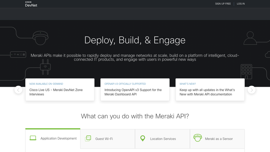Click the Cisco DevNet logo

[x=31, y=4]
